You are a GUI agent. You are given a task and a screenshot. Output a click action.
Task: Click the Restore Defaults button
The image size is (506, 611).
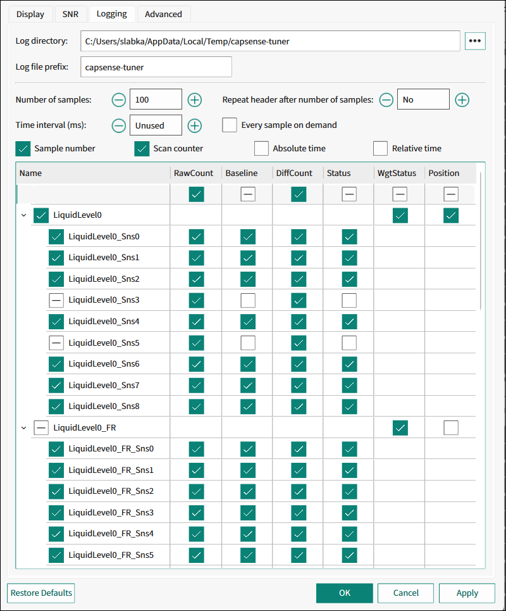41,593
